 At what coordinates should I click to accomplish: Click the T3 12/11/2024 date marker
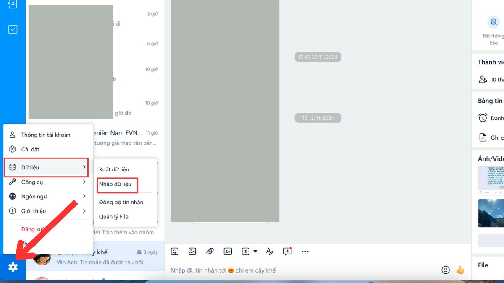(x=318, y=118)
